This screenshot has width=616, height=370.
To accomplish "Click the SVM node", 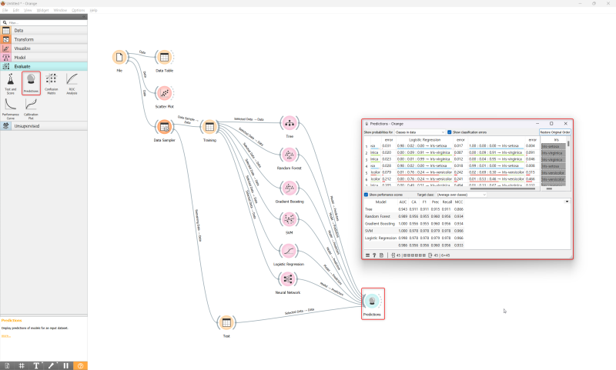I will click(x=290, y=220).
